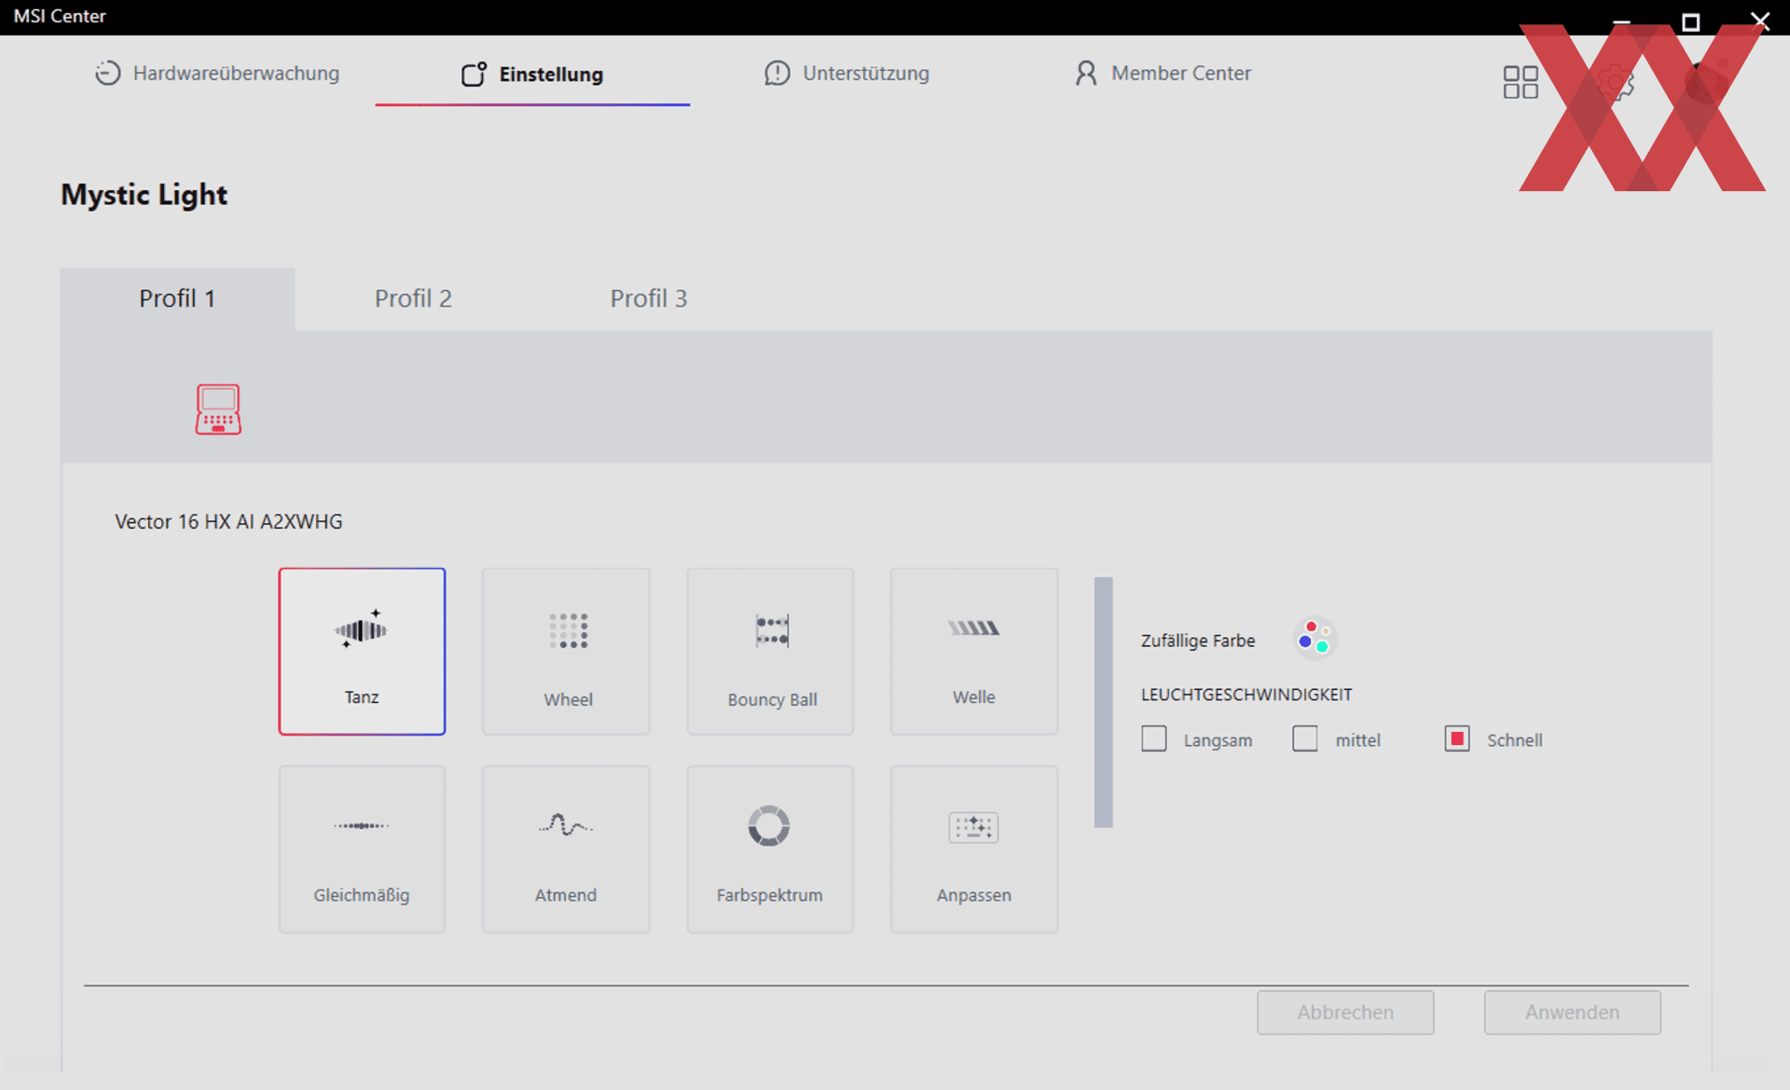Open the Anpassen custom effect
The width and height of the screenshot is (1790, 1090).
(974, 849)
